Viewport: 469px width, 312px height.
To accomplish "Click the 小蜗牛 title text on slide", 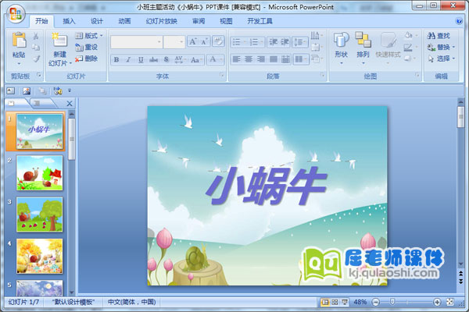I will pyautogui.click(x=267, y=186).
